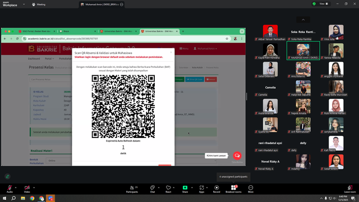Open Zoom app in taskbar
This screenshot has width=359, height=202.
tap(50, 198)
